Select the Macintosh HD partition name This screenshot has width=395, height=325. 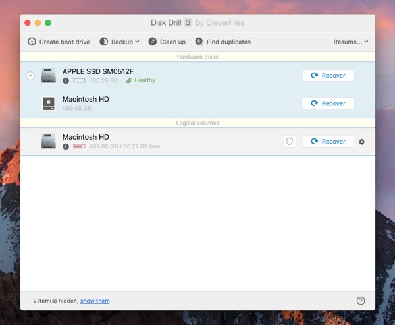[x=86, y=99]
